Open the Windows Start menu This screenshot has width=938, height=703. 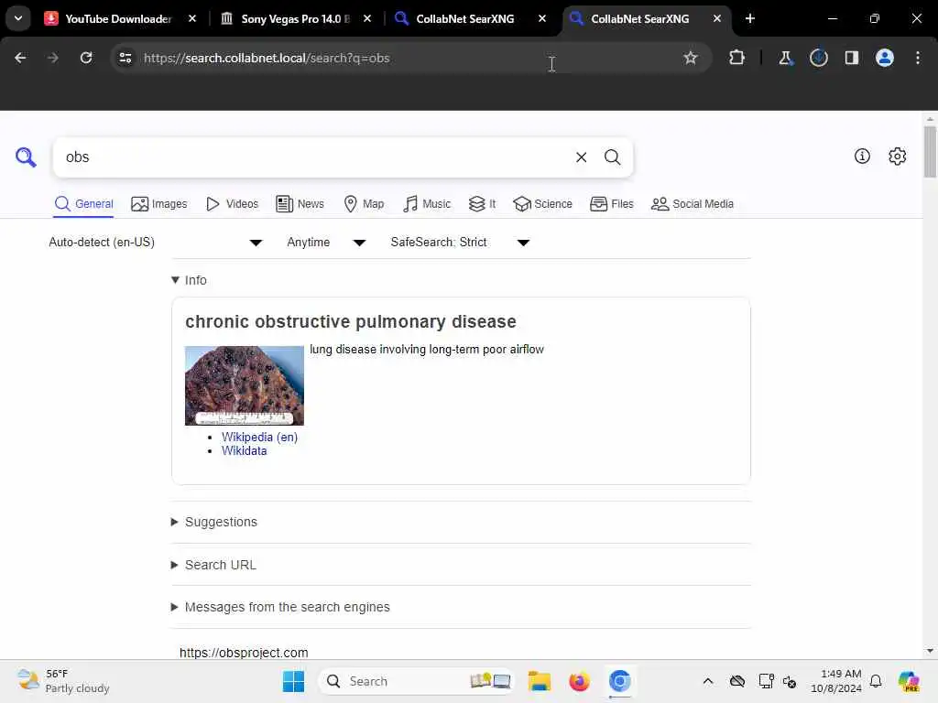293,681
